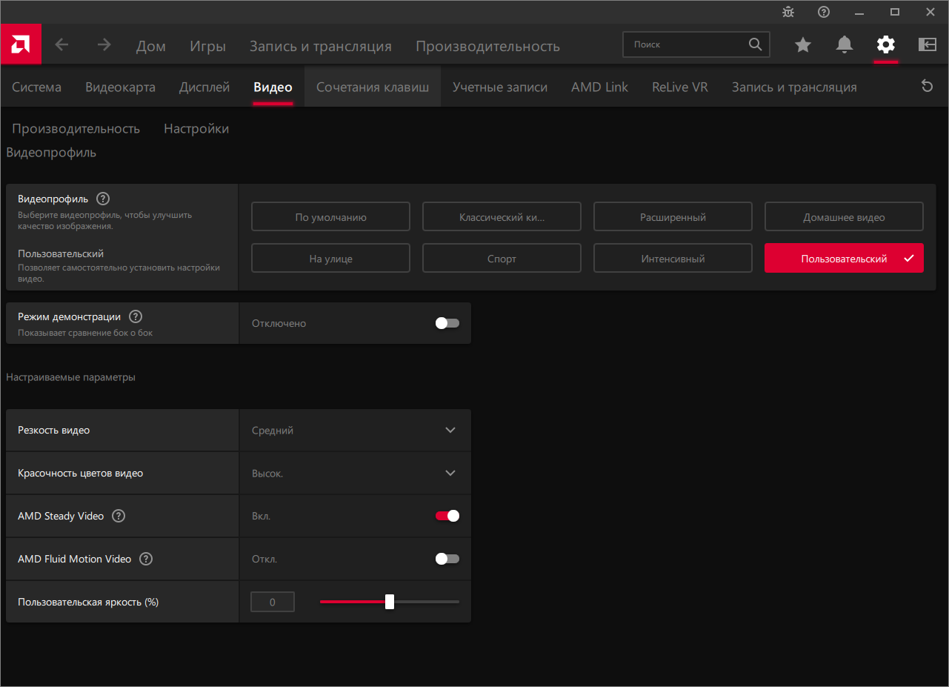Toggle Режим демонстрации switch
The height and width of the screenshot is (687, 949).
[x=447, y=323]
